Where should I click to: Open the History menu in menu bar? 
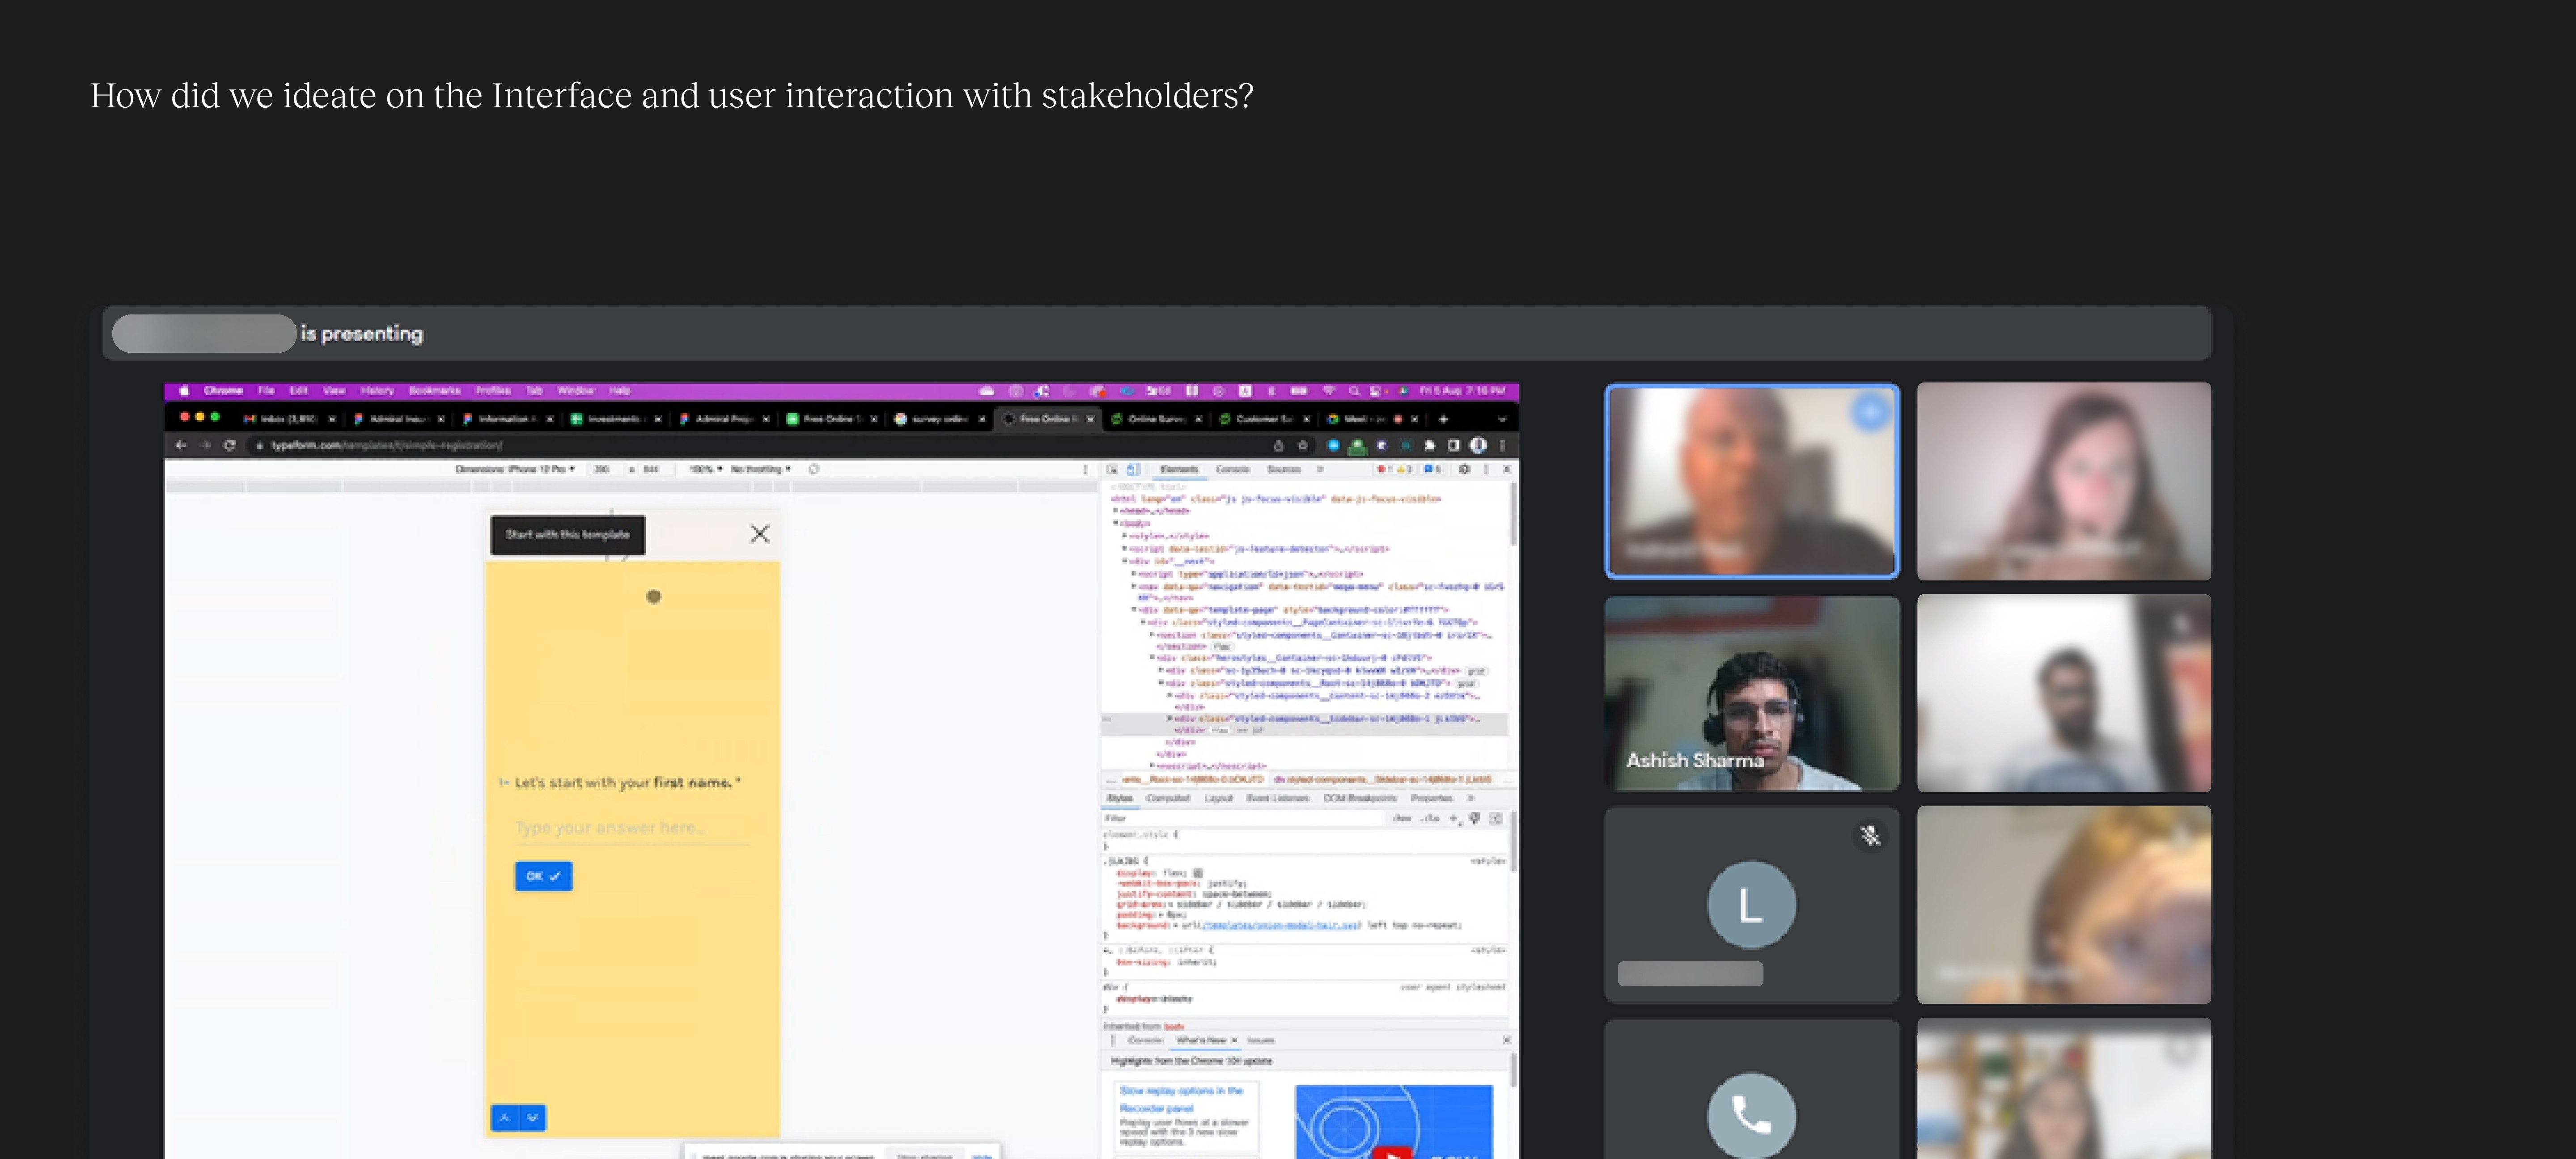coord(377,391)
